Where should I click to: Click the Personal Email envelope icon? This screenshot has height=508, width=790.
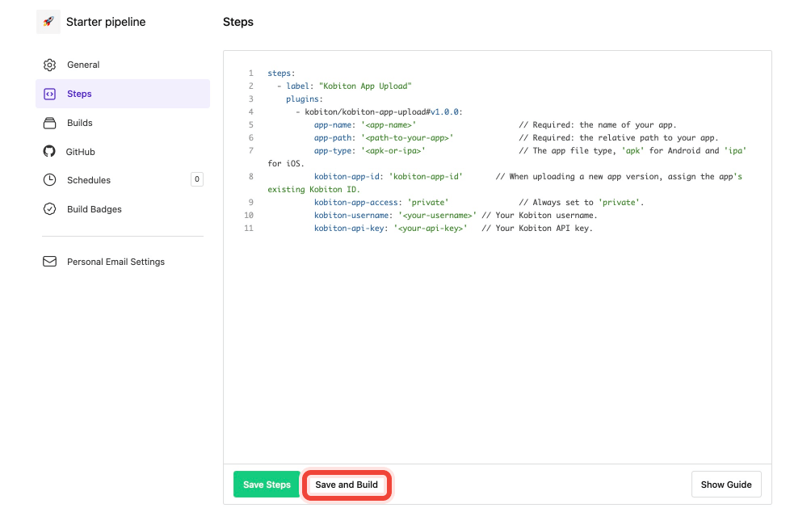(49, 261)
